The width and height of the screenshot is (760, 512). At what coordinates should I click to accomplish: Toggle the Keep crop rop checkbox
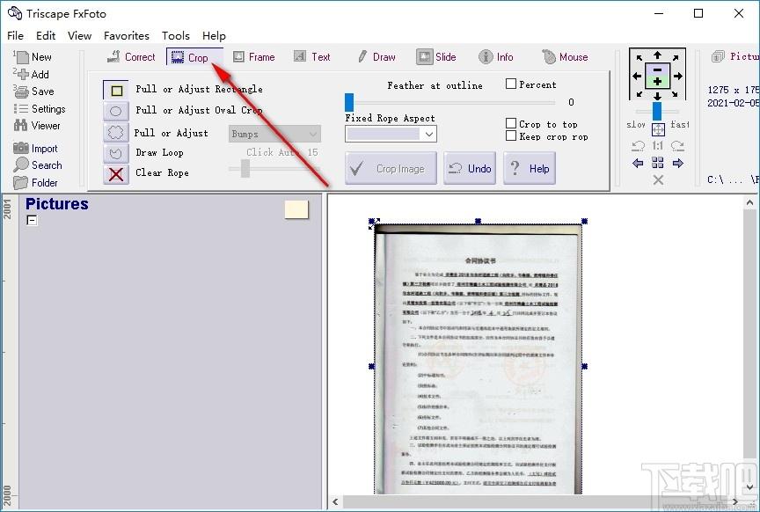point(510,135)
